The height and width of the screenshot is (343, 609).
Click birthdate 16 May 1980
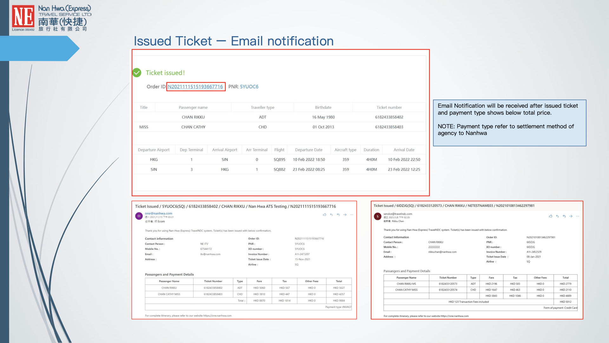323,117
